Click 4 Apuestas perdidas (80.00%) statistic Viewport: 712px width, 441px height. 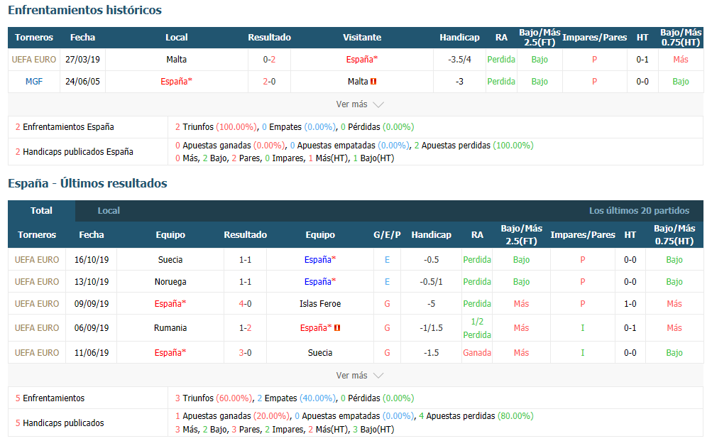476,416
